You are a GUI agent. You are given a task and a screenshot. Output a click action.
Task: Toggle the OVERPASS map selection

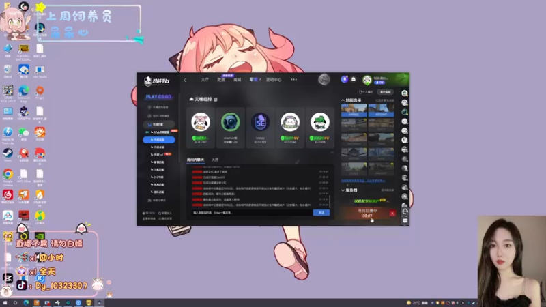pos(354,139)
